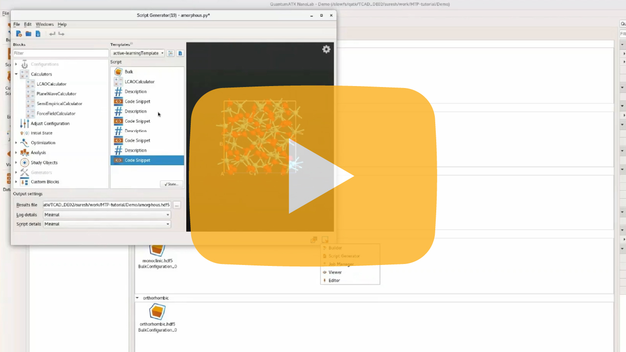Choose Editor from the popup menu
This screenshot has width=626, height=352.
click(x=350, y=281)
